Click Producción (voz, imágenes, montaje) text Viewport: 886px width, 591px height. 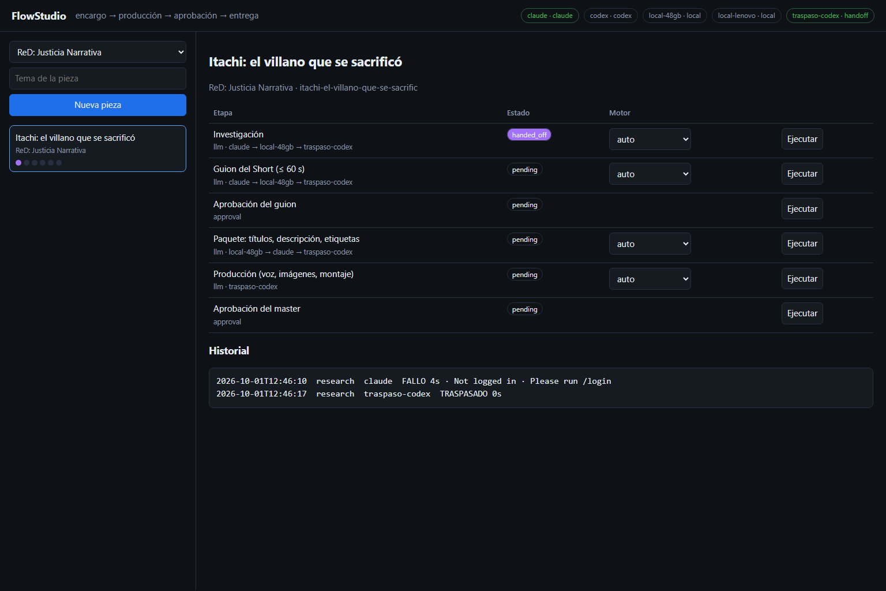tap(283, 274)
